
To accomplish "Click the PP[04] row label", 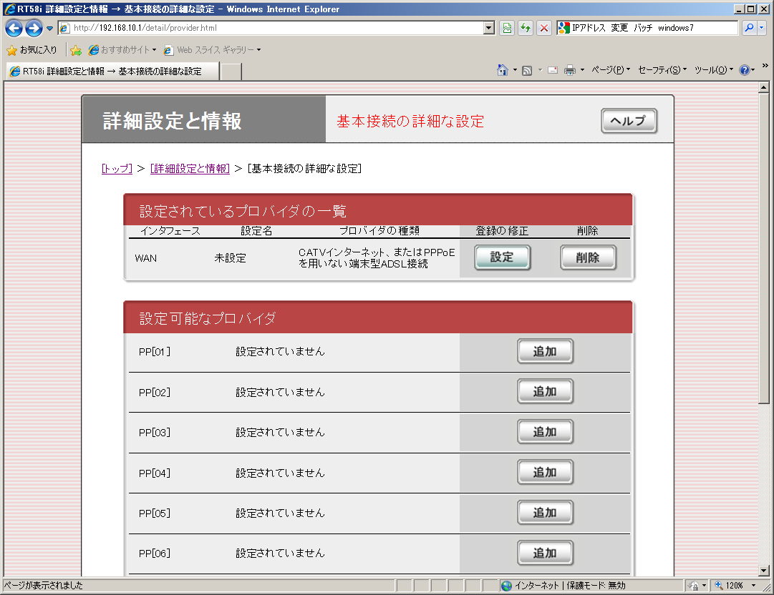I will point(155,473).
